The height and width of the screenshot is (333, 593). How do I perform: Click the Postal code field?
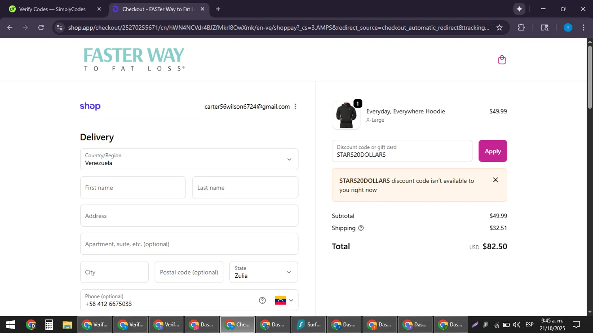[189, 272]
